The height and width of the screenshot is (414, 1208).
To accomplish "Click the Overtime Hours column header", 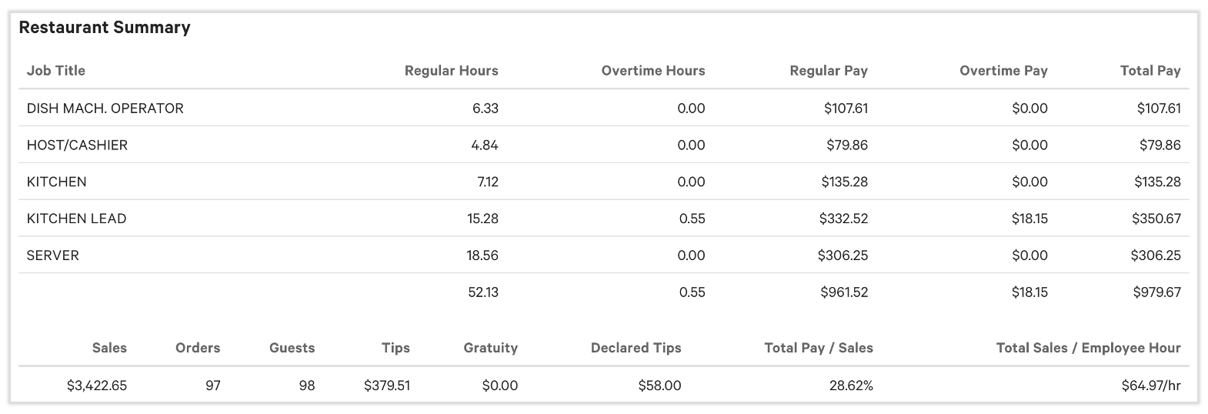I will tap(652, 71).
